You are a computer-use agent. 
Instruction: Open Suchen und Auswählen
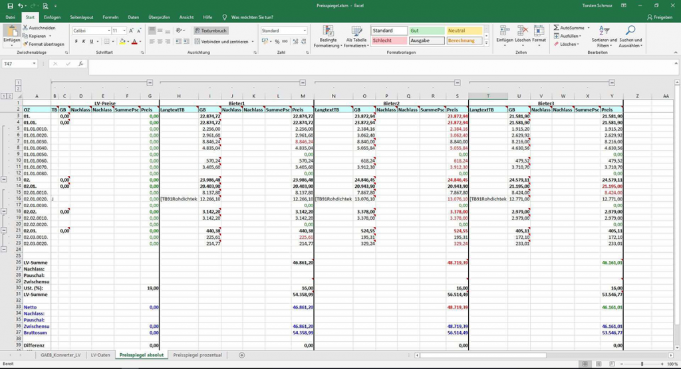pos(630,37)
